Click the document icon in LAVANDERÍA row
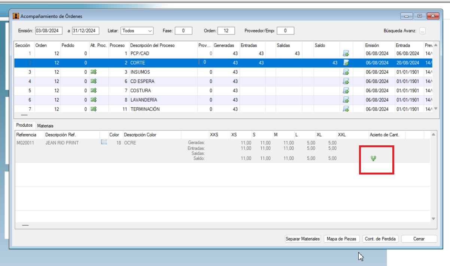This screenshot has width=450, height=266. pyautogui.click(x=346, y=100)
